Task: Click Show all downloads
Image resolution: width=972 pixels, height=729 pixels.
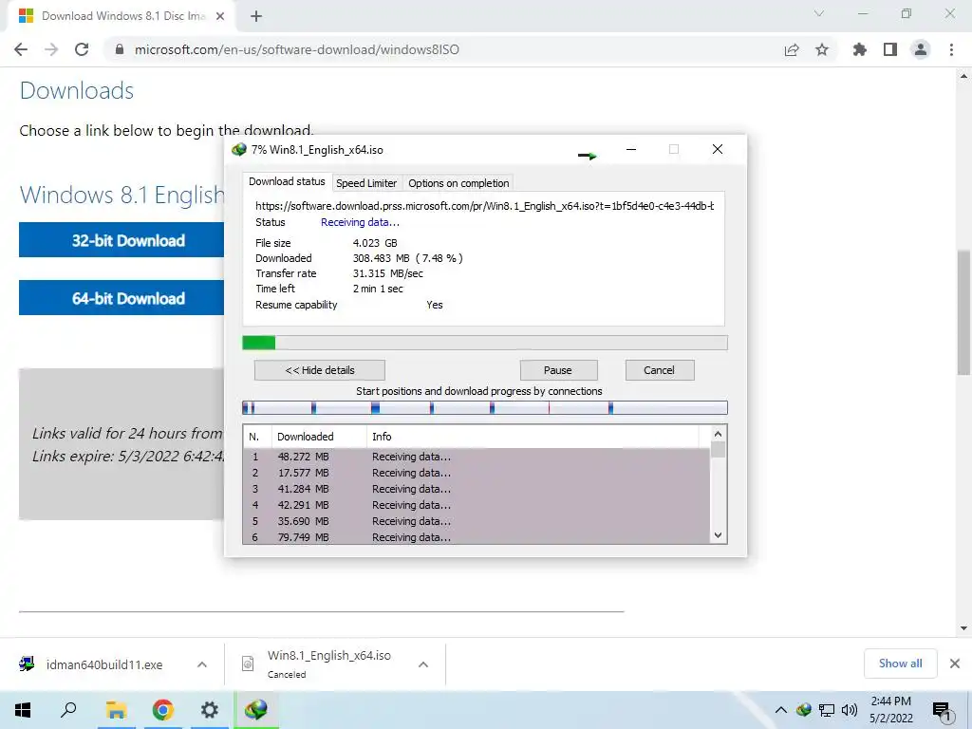Action: click(x=900, y=664)
